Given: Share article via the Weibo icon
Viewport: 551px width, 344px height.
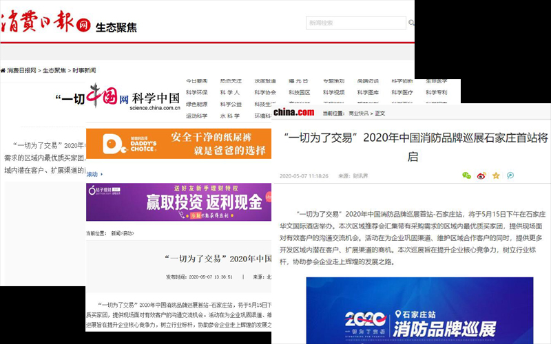Looking at the screenshot, I should (x=481, y=175).
